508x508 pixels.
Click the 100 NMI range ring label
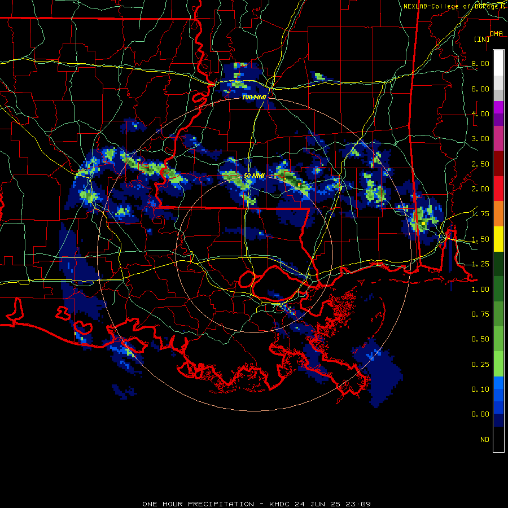point(254,97)
